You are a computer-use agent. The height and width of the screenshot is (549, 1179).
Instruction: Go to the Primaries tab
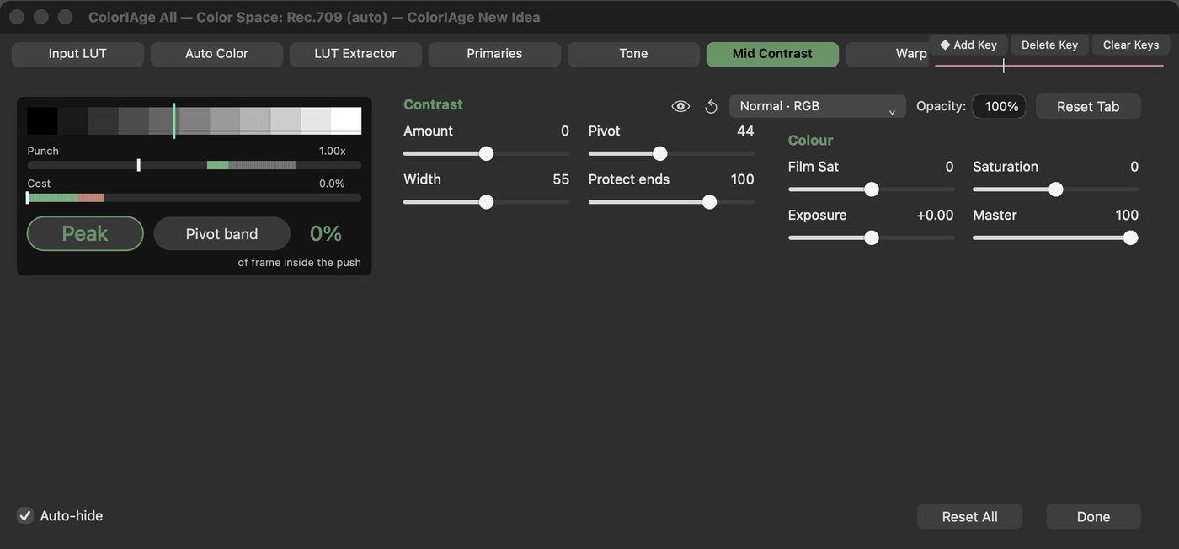[x=494, y=54]
